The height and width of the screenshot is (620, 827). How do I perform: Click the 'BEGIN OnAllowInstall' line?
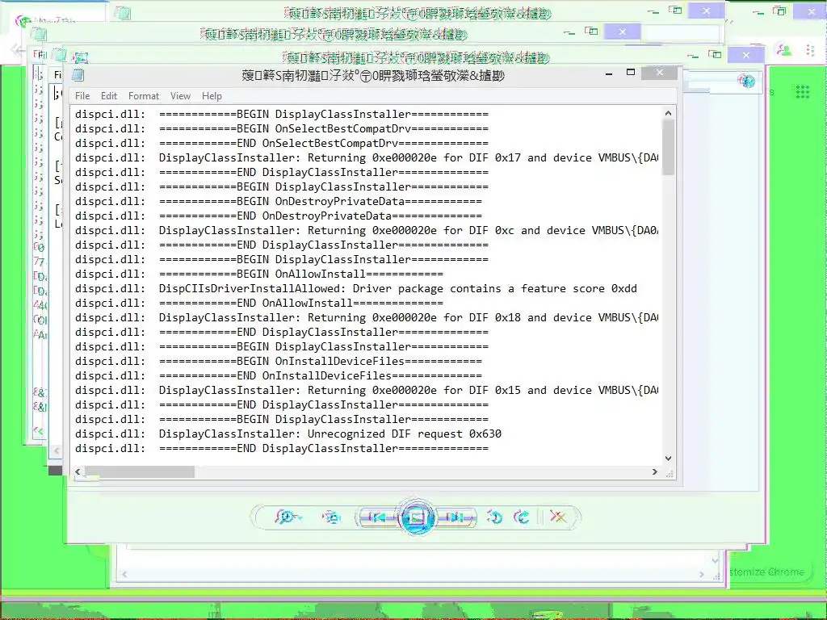point(259,274)
